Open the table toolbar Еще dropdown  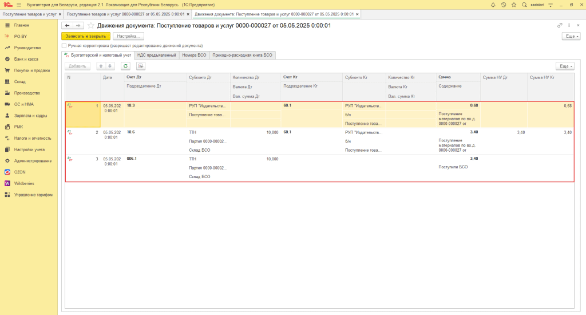point(565,66)
